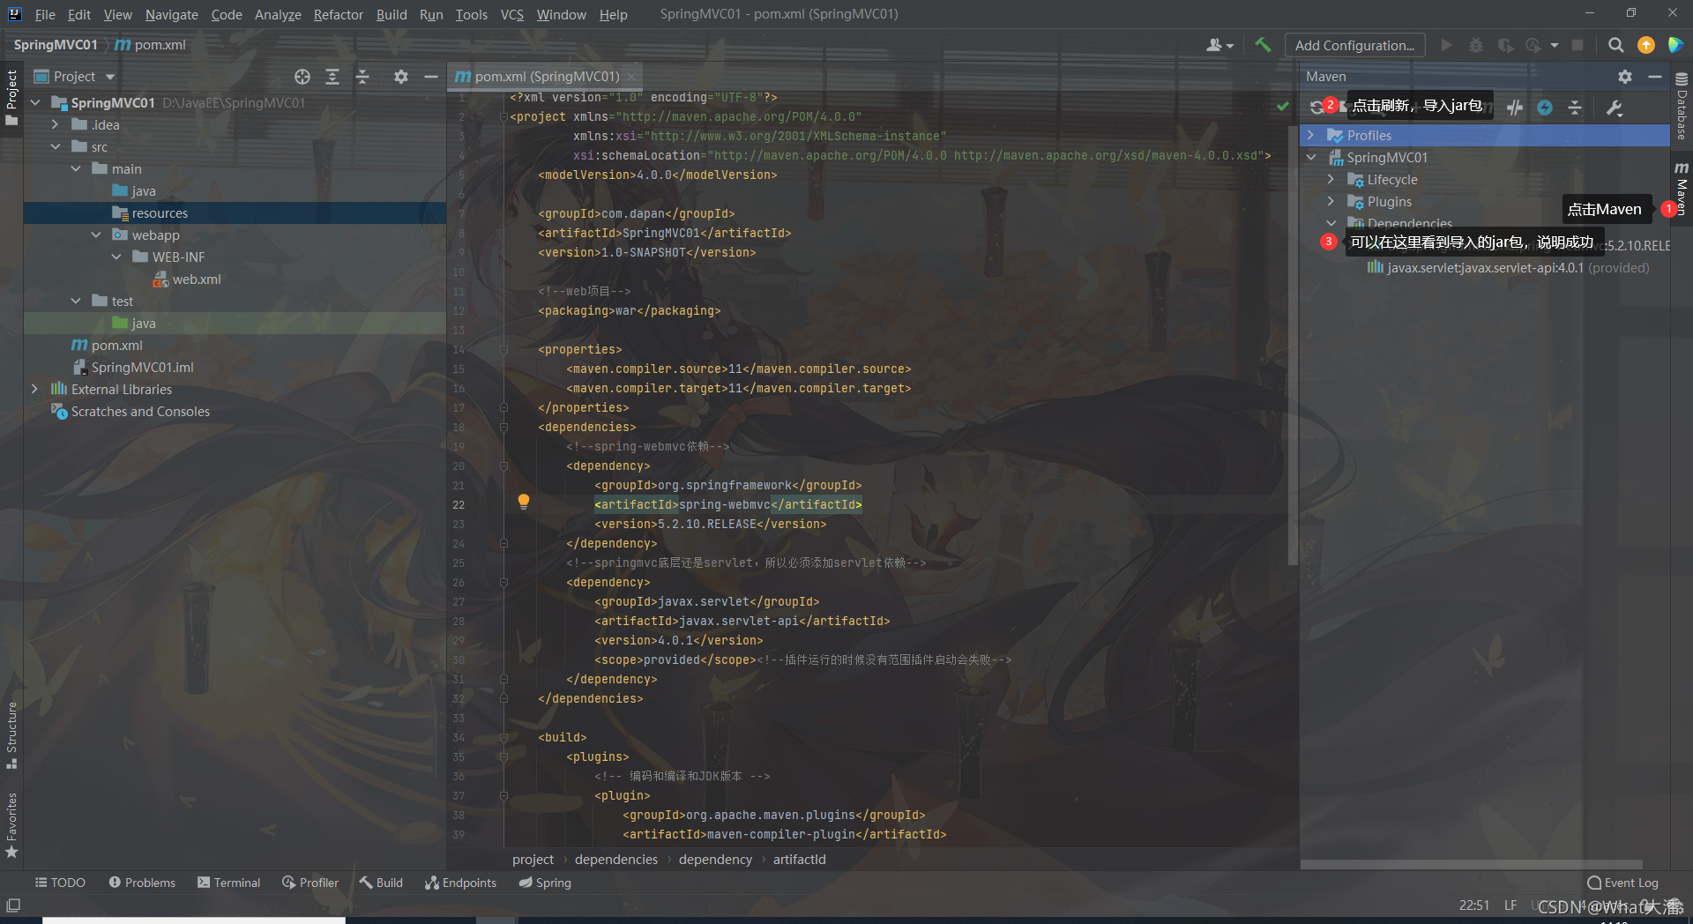The width and height of the screenshot is (1693, 924).
Task: Open the Profiler tool window button
Action: [310, 883]
